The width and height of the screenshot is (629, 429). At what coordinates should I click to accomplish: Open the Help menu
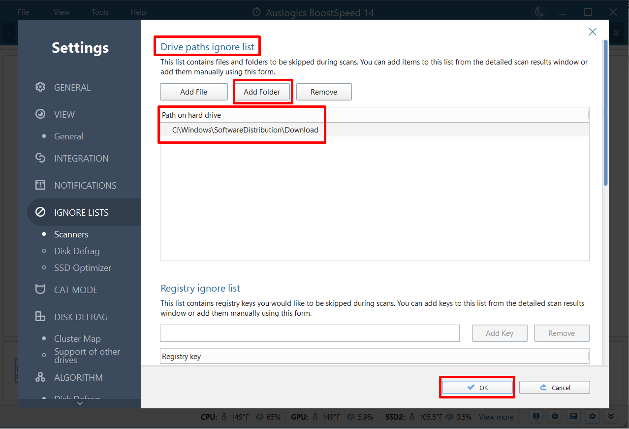click(138, 12)
